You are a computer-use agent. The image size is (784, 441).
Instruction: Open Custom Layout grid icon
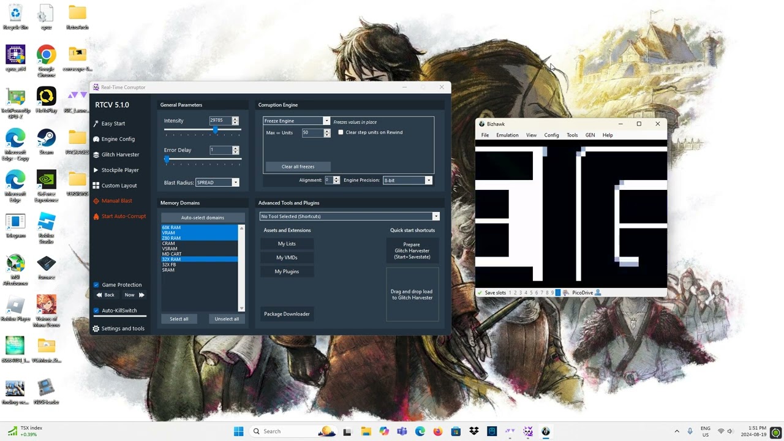(x=96, y=185)
